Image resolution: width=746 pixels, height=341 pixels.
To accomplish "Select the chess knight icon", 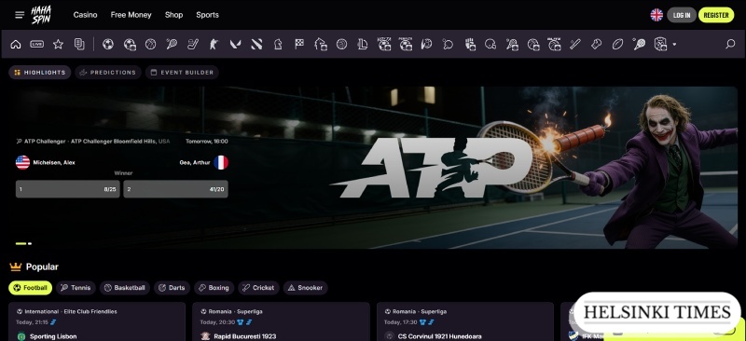I will coord(278,44).
